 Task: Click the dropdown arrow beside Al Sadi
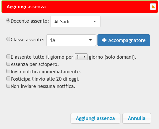(x=95, y=21)
